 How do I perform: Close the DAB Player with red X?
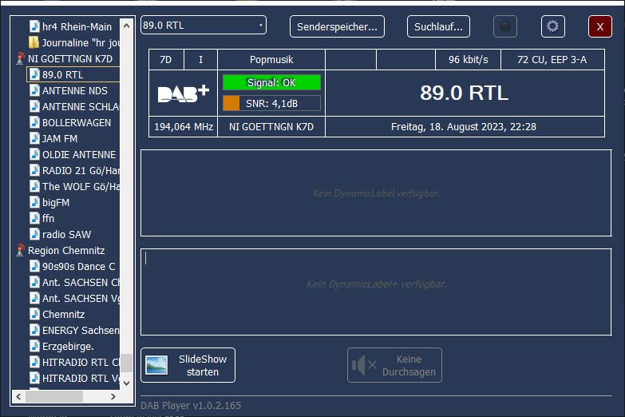(x=599, y=26)
